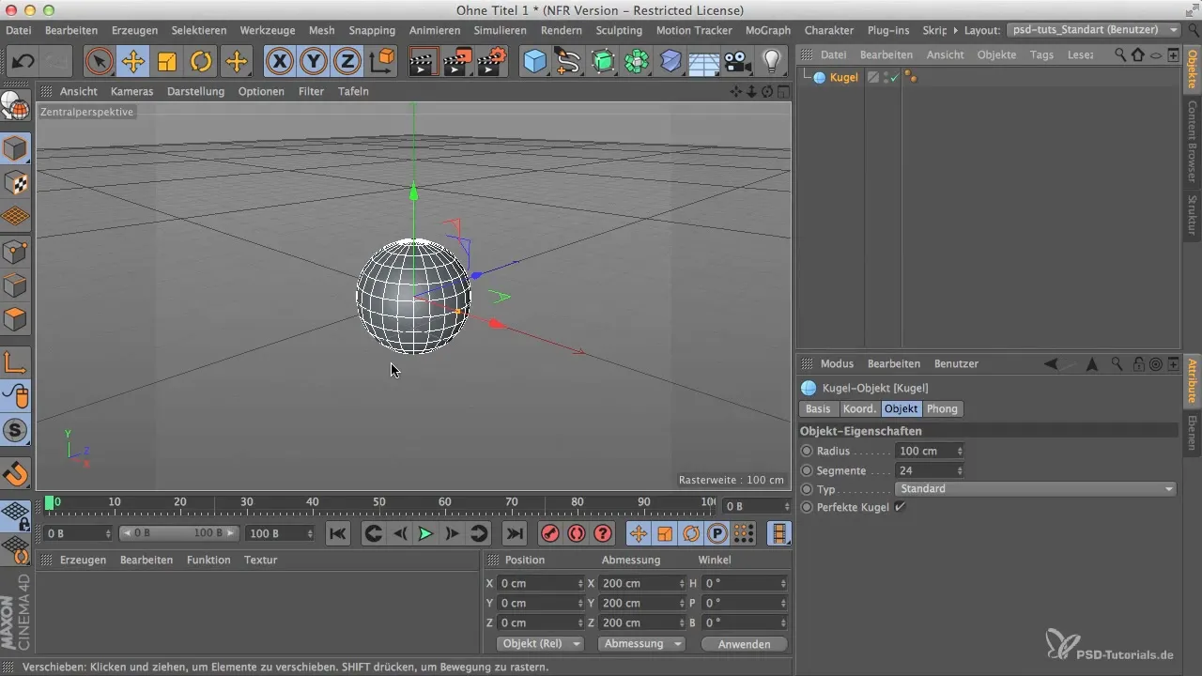Screen dimensions: 1202x676
Task: Toggle parameter P keyframe icon
Action: pos(717,533)
